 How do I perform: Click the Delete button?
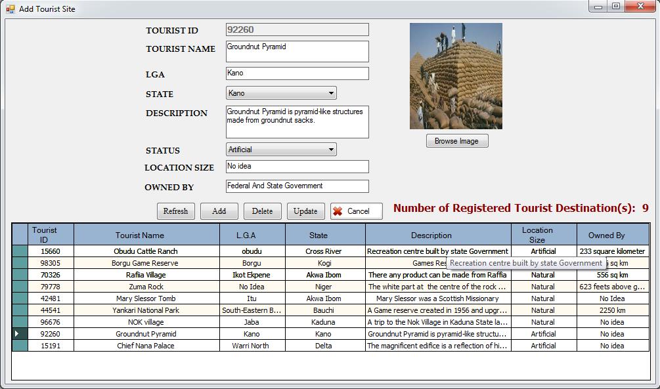pos(262,211)
